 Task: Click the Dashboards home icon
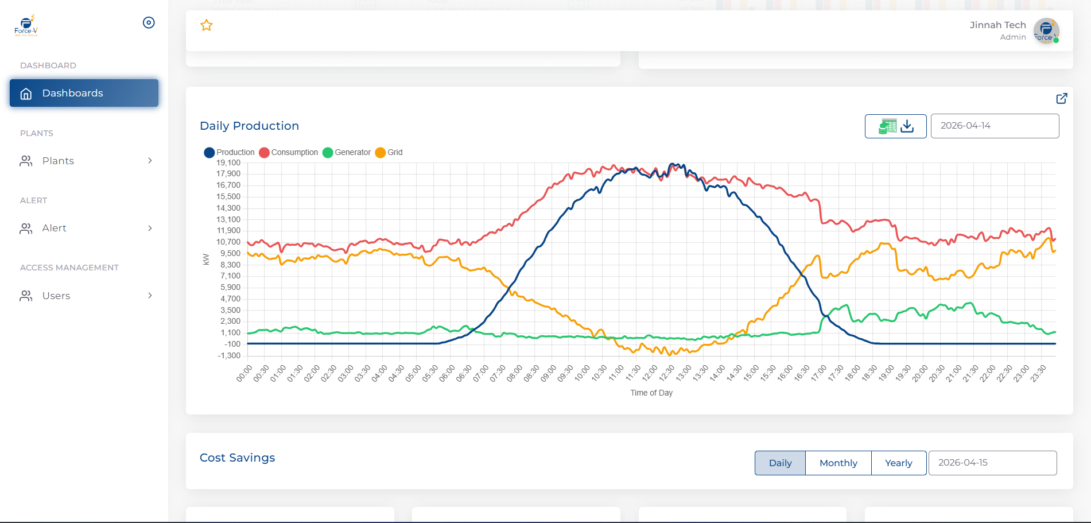pos(26,94)
